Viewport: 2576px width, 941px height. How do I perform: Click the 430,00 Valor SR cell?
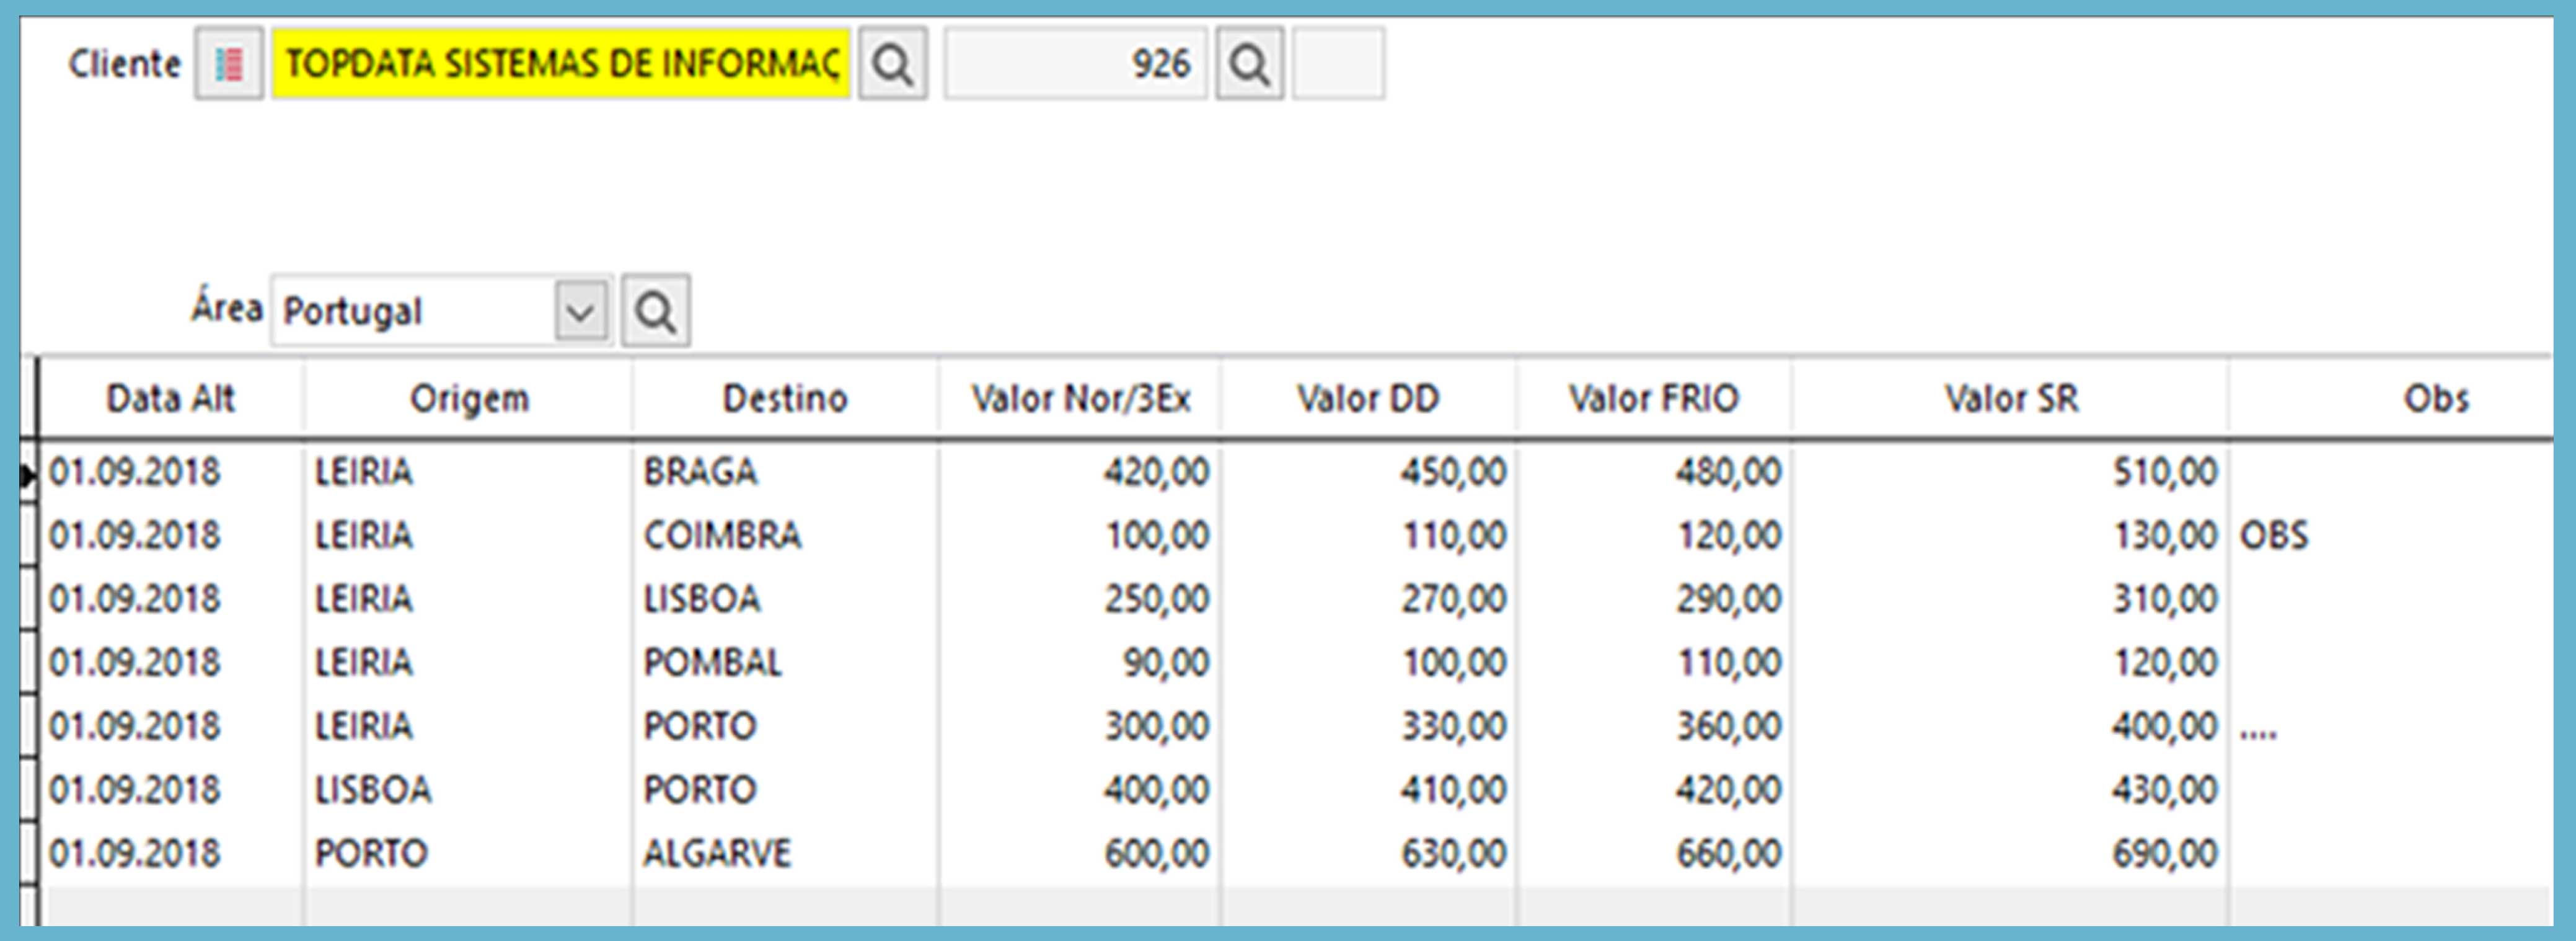2011,790
